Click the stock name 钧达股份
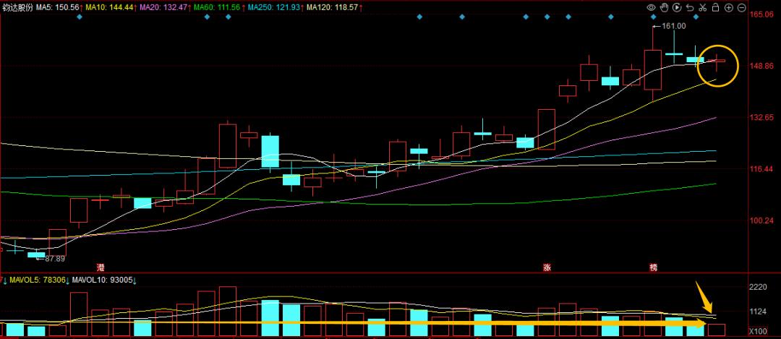The image size is (781, 339). click(17, 7)
